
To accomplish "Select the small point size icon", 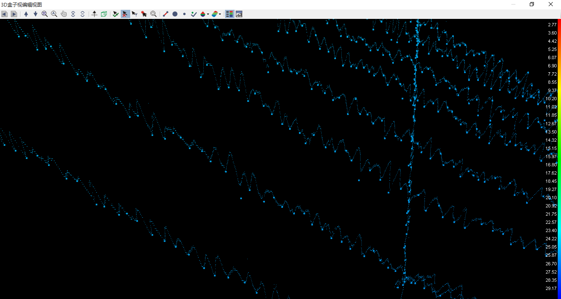I will point(184,14).
